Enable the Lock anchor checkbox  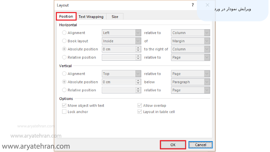(64, 112)
